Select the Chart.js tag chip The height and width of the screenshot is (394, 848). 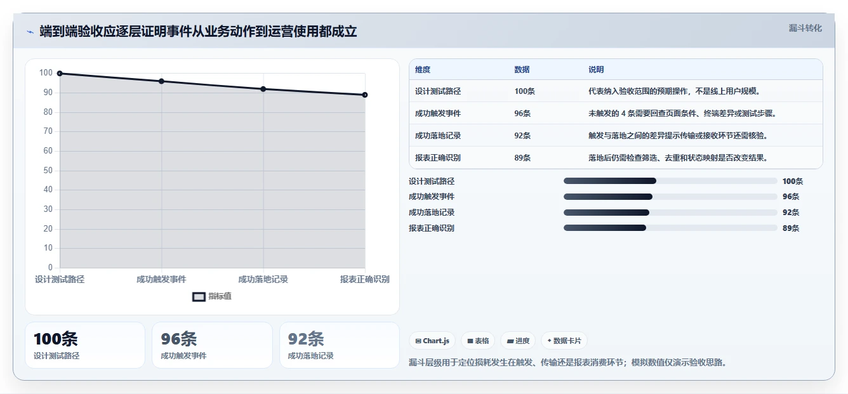[x=432, y=341]
